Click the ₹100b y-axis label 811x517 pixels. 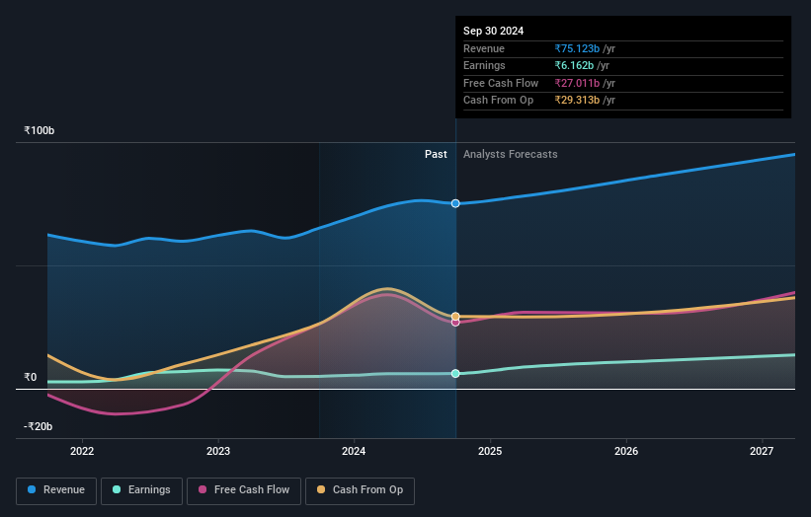pyautogui.click(x=39, y=130)
